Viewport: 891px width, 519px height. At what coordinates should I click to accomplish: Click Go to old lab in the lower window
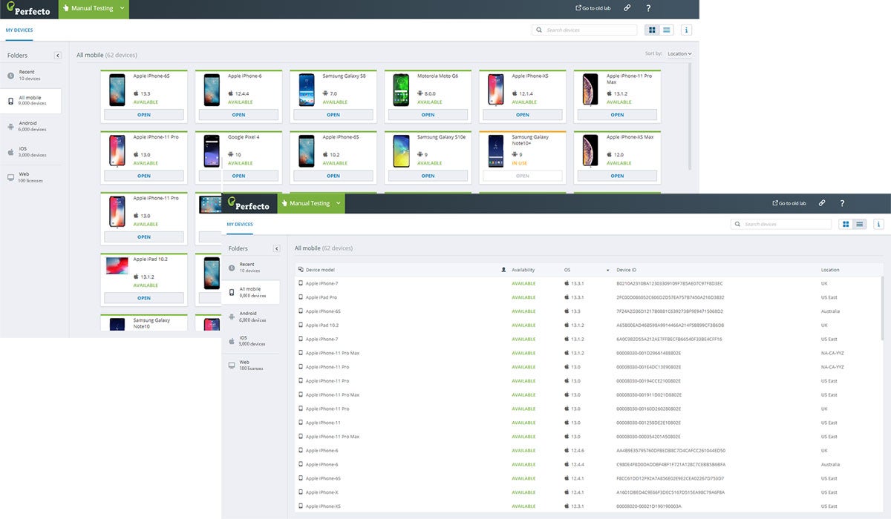point(789,203)
